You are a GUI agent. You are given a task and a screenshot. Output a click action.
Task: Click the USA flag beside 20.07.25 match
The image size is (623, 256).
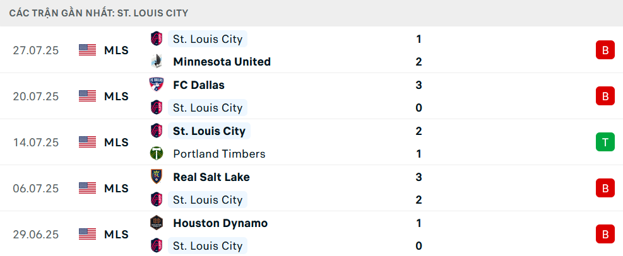coord(87,96)
